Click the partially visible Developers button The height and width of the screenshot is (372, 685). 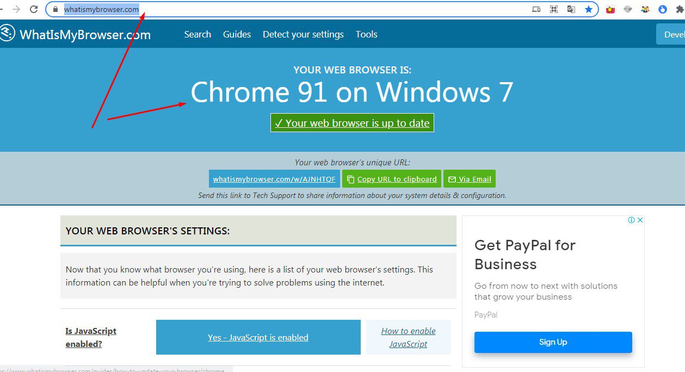point(670,34)
